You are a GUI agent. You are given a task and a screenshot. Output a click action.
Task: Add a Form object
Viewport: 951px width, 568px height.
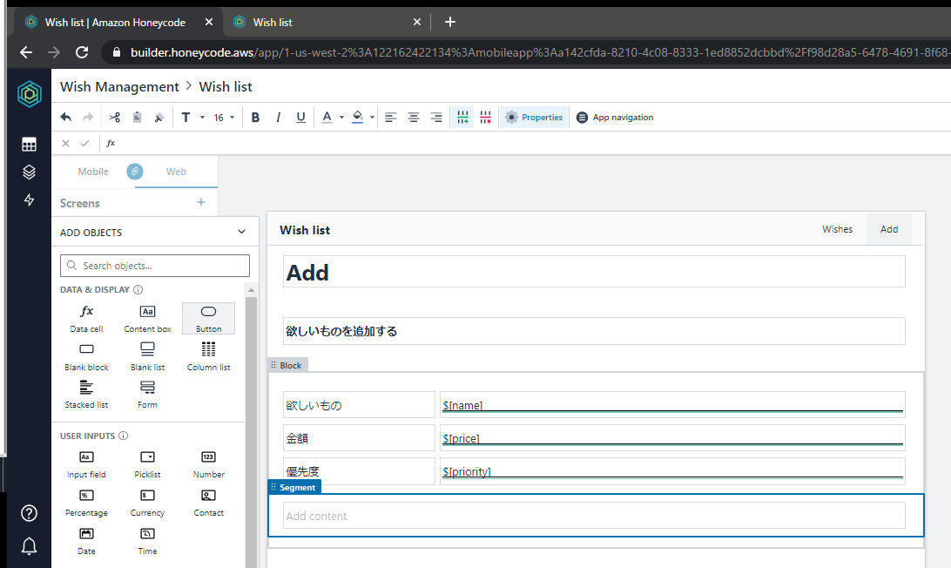tap(147, 395)
